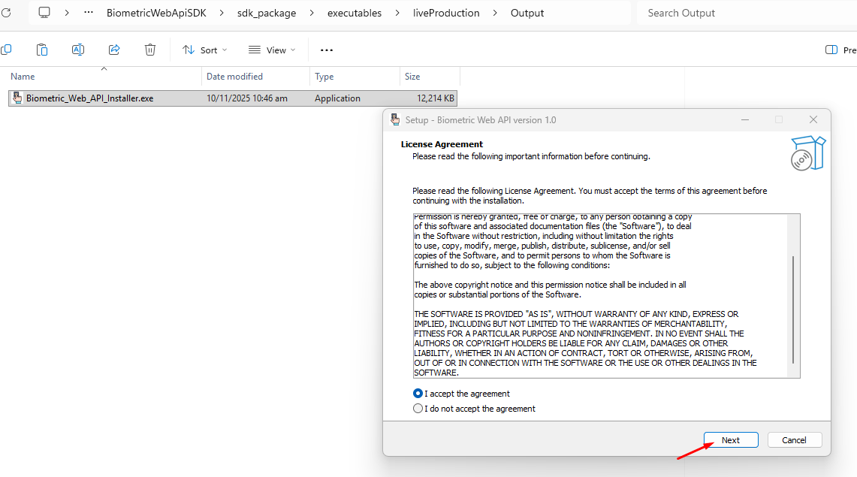Click the rename icon in toolbar
Viewport: 857px width, 477px height.
78,50
